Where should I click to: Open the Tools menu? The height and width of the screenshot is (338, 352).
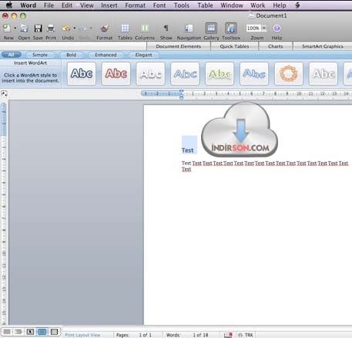(182, 5)
